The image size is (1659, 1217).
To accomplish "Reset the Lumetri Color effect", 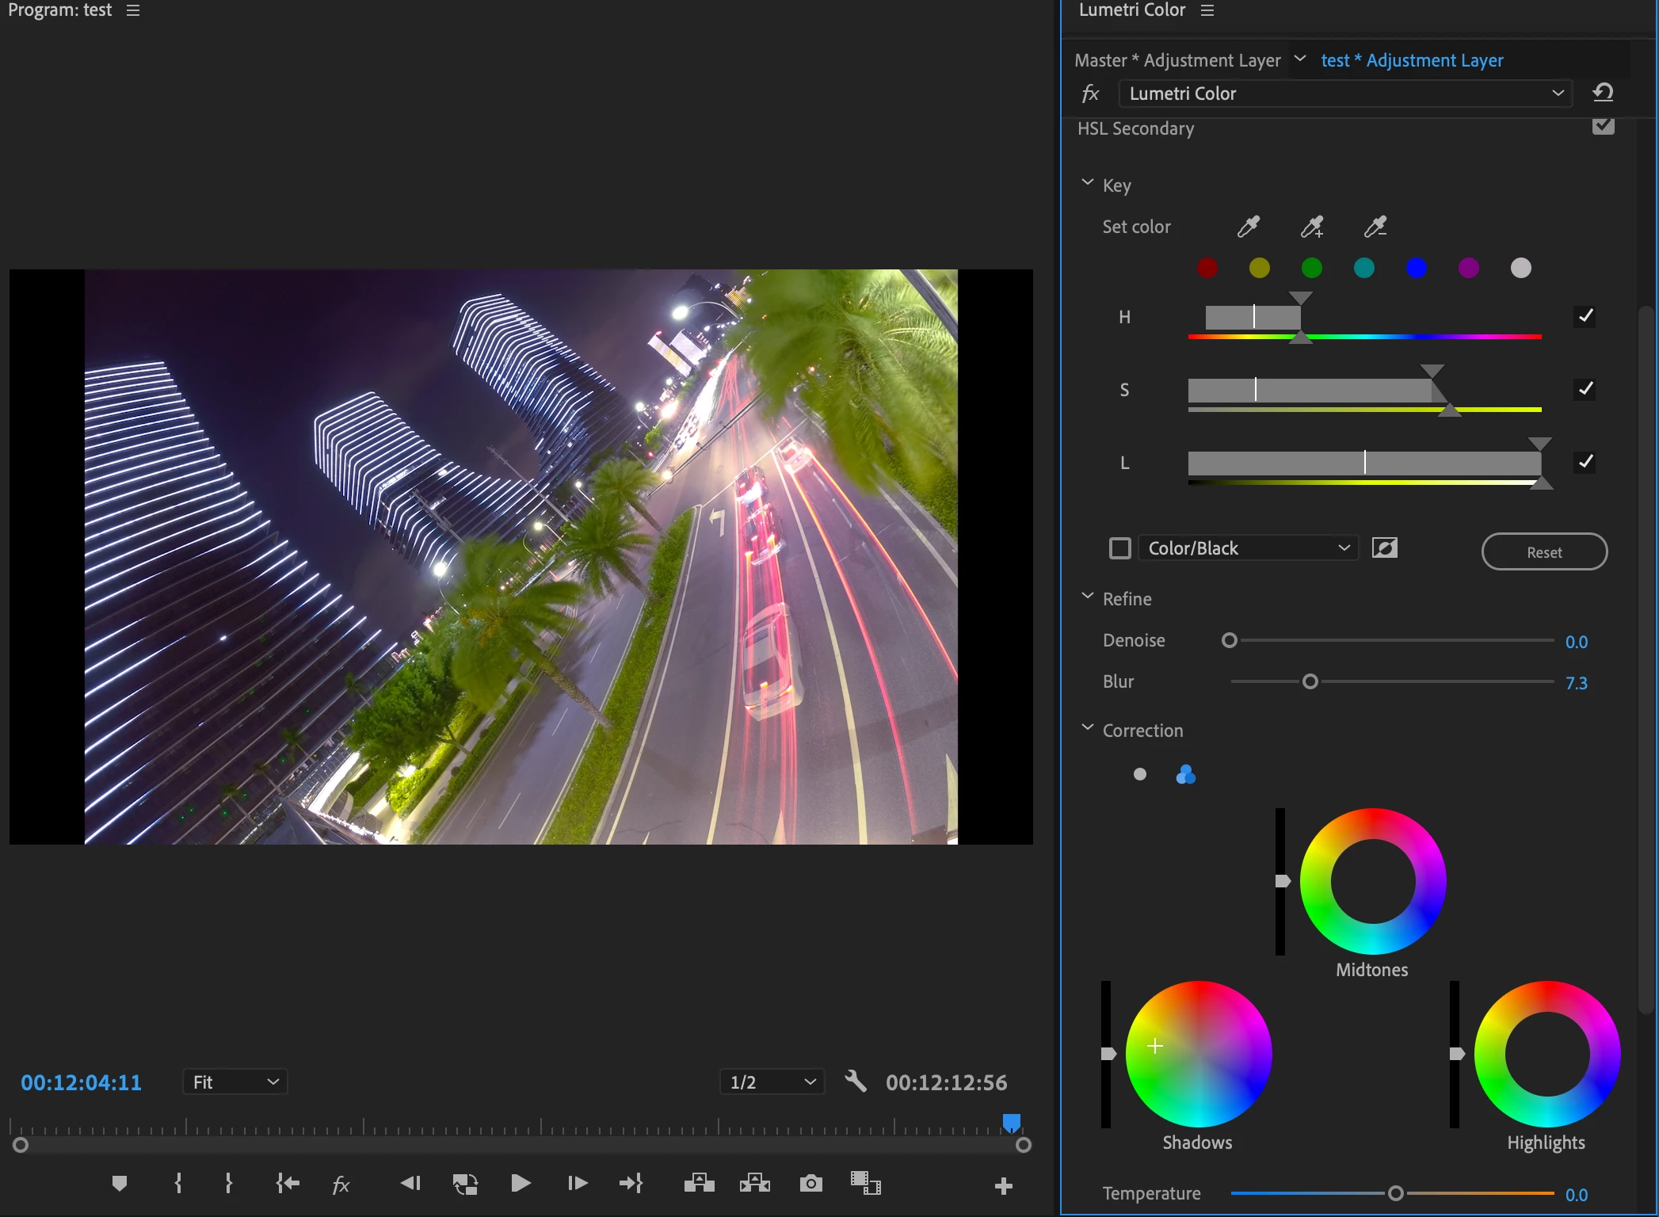I will 1603,93.
